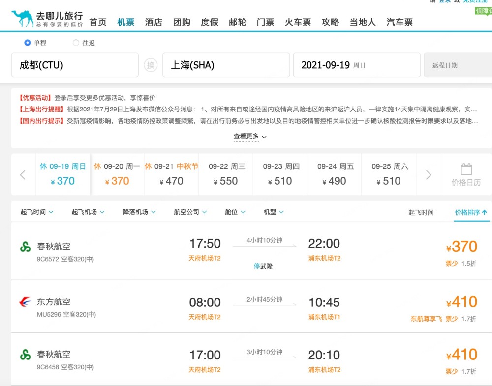The width and height of the screenshot is (492, 386).
Task: Edit destination city 上海(SHA) field
Action: [226, 65]
